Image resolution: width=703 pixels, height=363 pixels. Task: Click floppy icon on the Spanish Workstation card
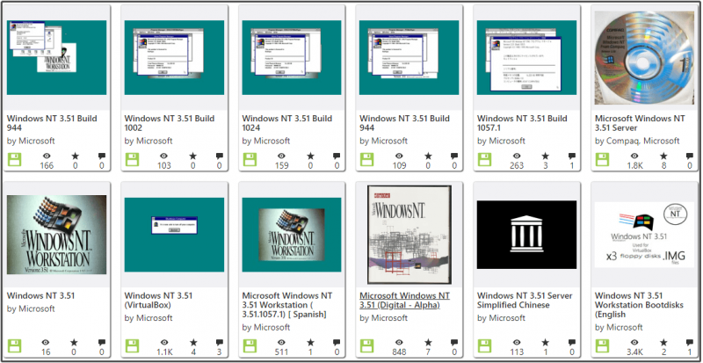coord(250,346)
